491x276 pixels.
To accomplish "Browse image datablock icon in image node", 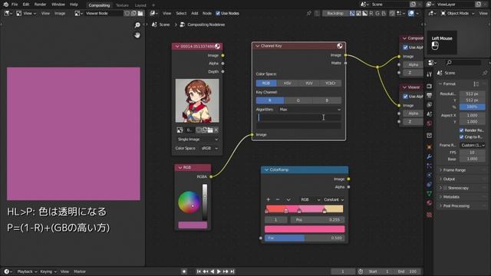I will (180, 130).
